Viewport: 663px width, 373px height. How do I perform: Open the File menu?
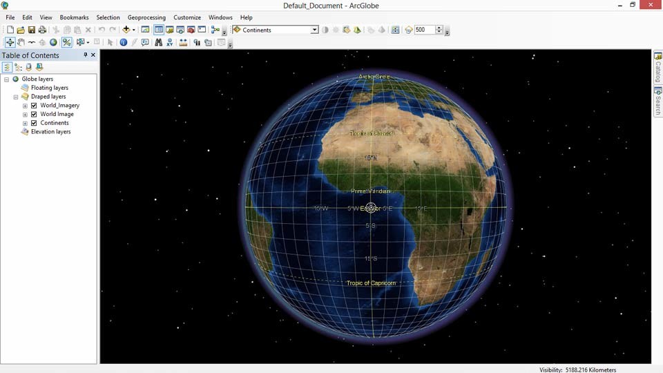click(x=10, y=17)
